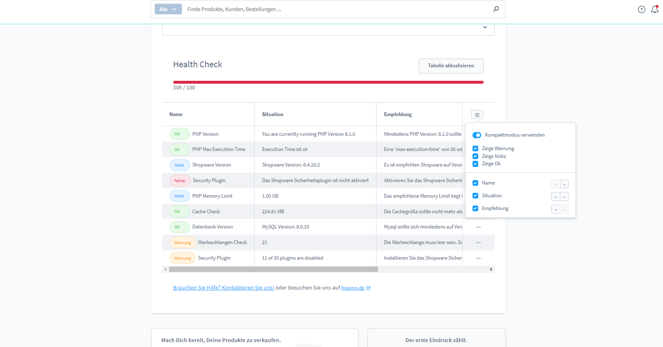The height and width of the screenshot is (347, 663).
Task: Select MySQL Version: 8.0.25 cell
Action: point(286,227)
